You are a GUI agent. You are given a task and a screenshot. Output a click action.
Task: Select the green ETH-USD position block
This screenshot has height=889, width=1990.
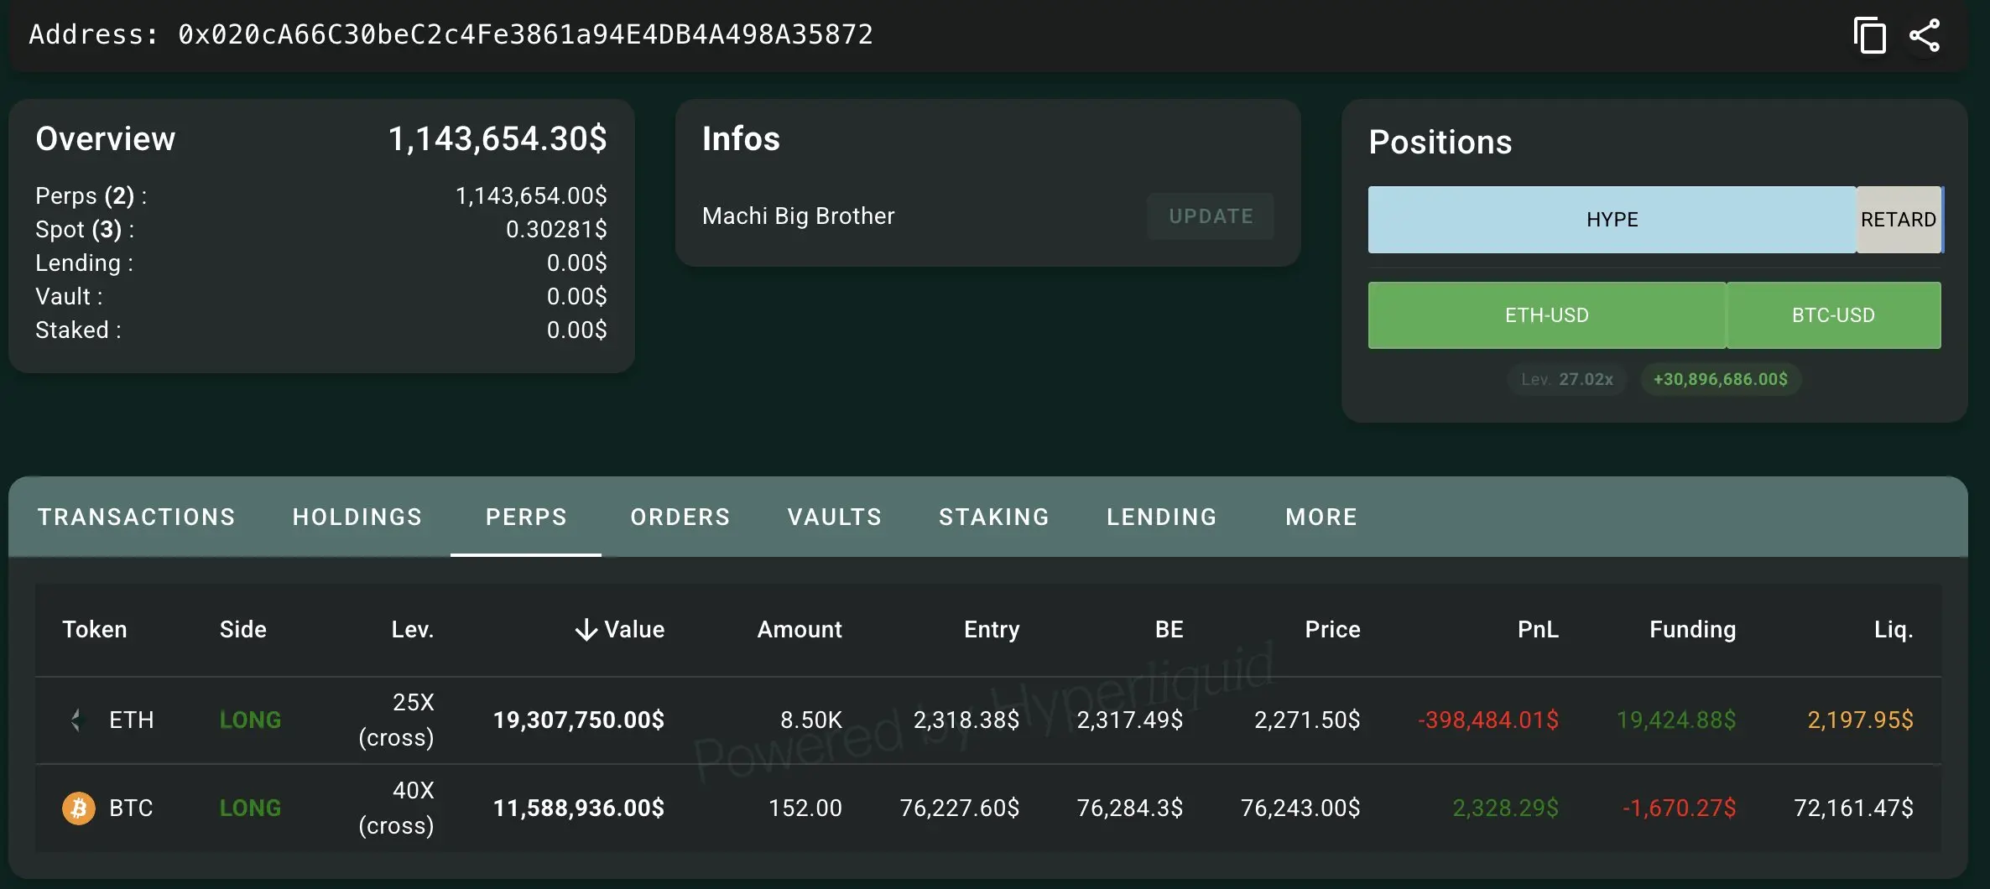1546,315
